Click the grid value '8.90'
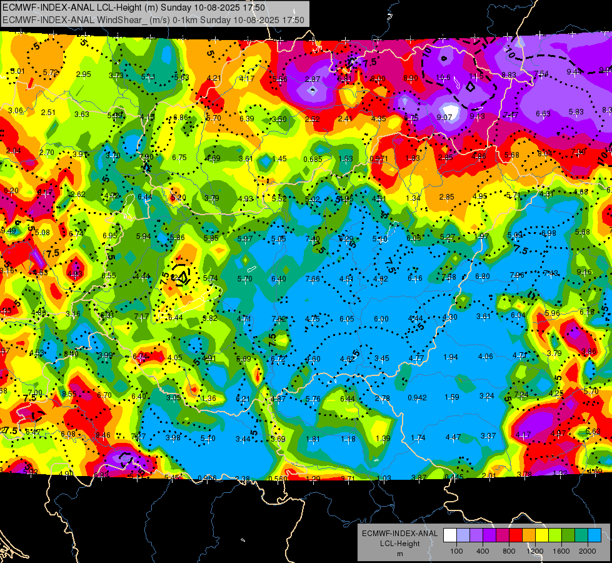Viewport: 612px width, 563px height. click(x=410, y=78)
